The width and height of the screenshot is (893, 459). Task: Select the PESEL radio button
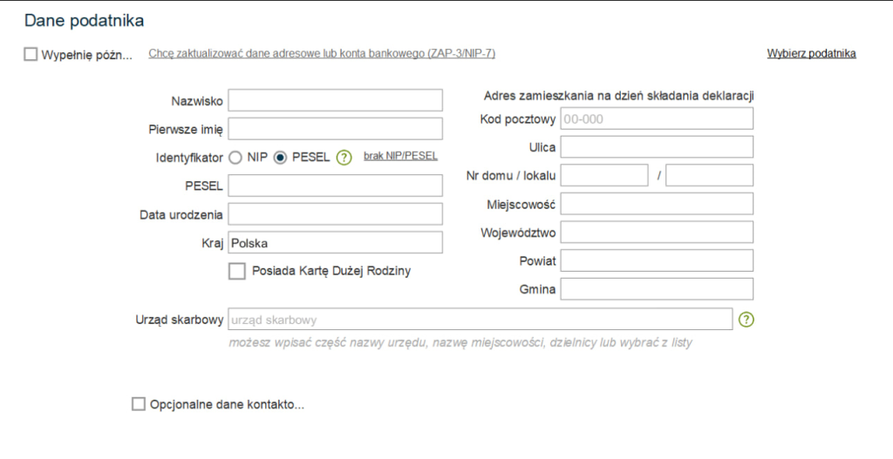(280, 158)
